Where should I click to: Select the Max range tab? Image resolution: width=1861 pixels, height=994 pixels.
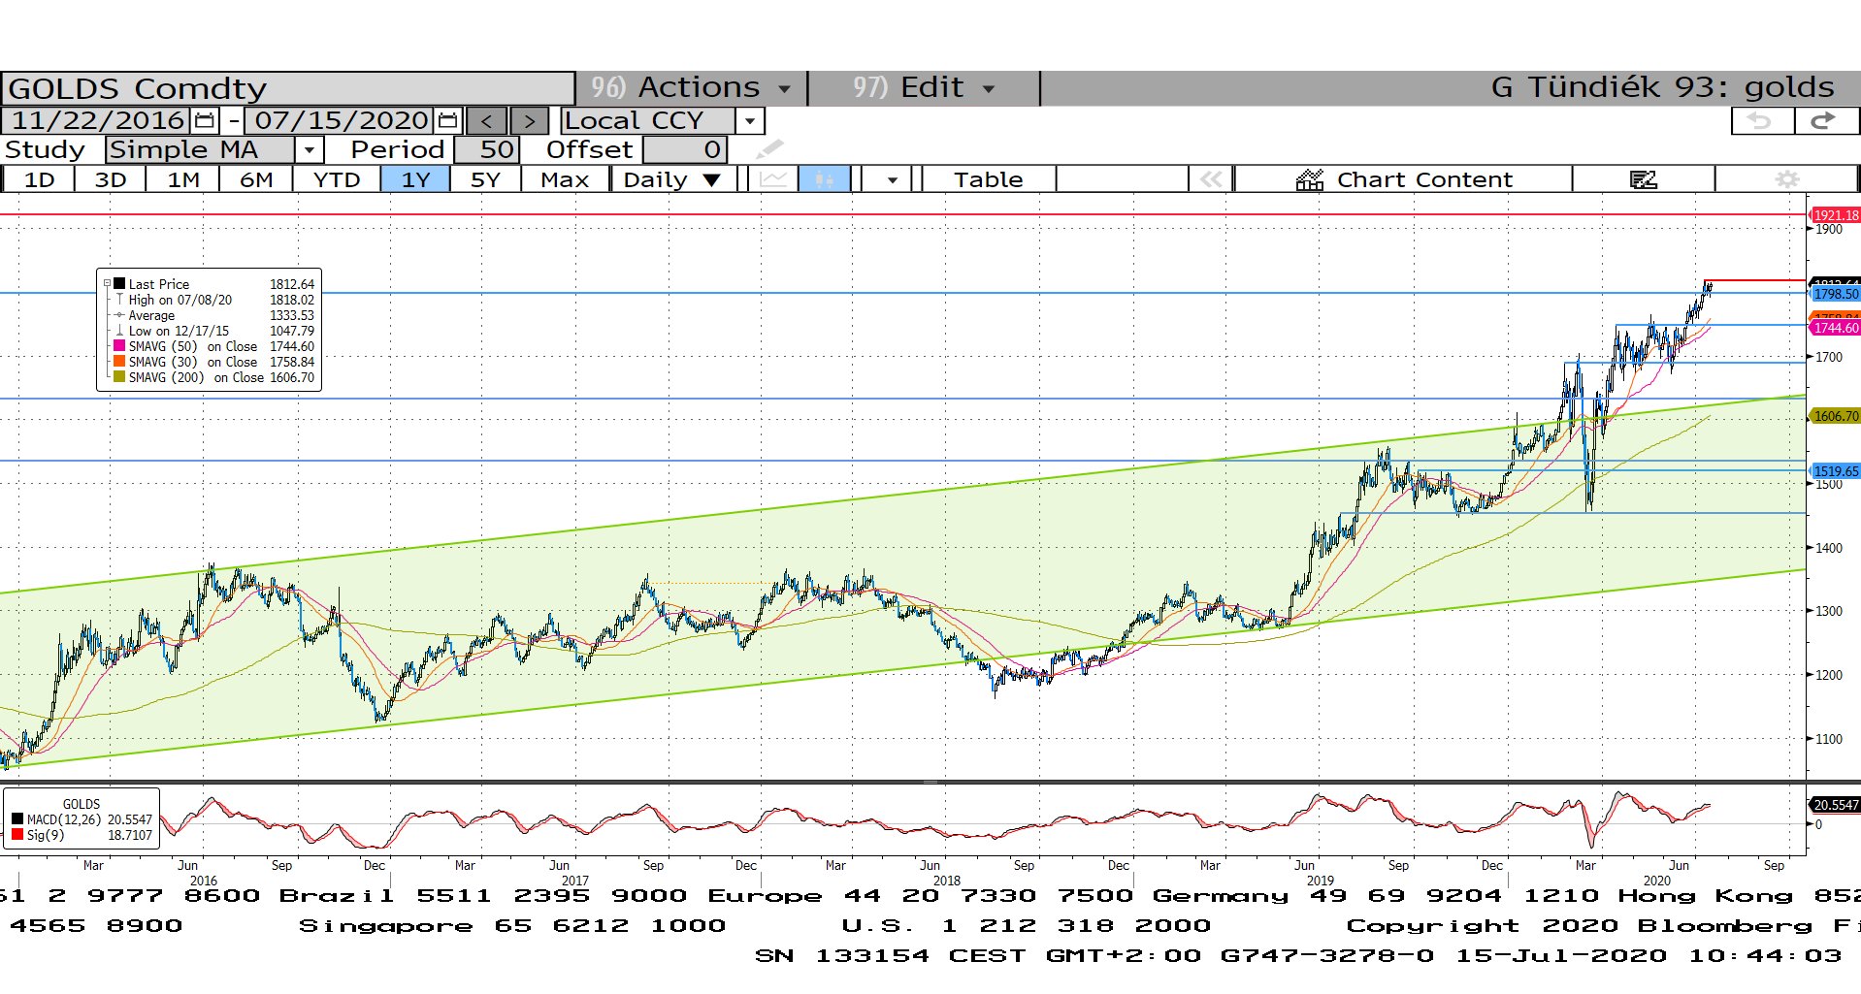(565, 179)
